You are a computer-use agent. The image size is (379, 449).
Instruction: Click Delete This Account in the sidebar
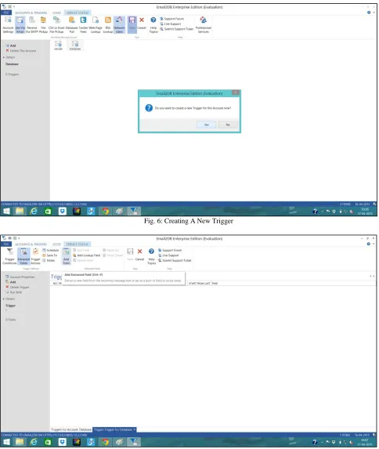(21, 51)
